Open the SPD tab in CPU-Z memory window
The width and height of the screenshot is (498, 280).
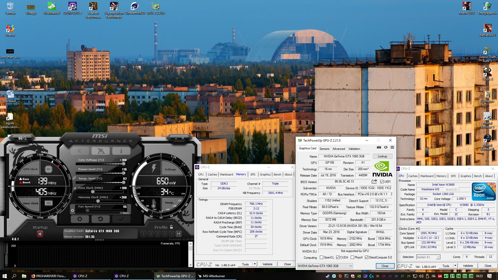coord(253,174)
